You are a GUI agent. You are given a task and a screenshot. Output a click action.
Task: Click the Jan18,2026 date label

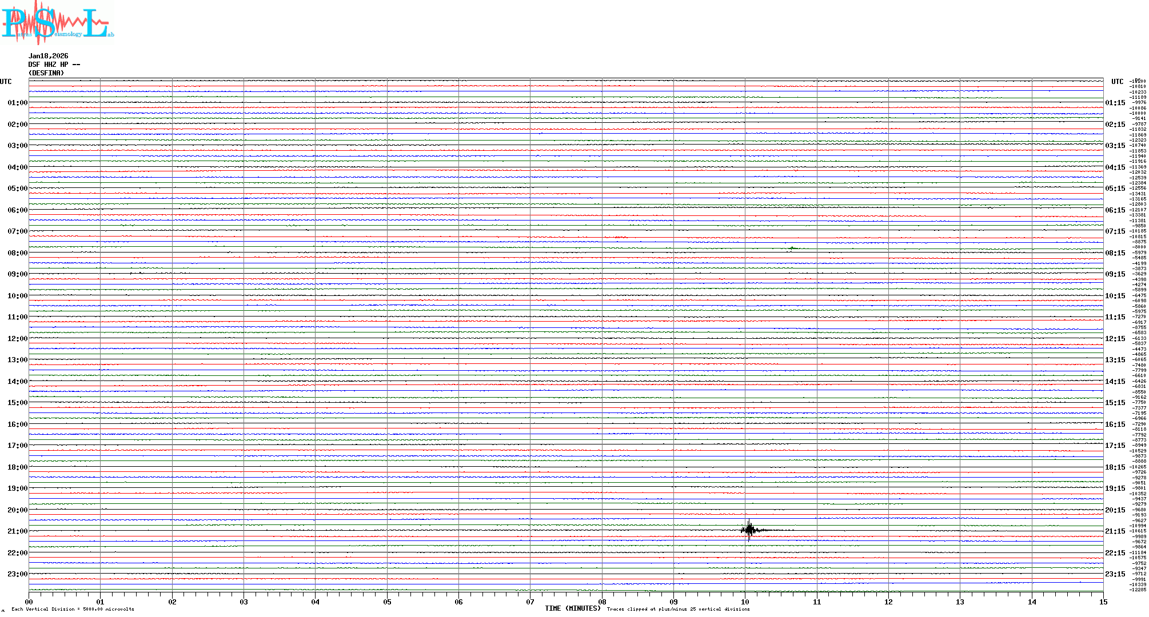pos(48,56)
